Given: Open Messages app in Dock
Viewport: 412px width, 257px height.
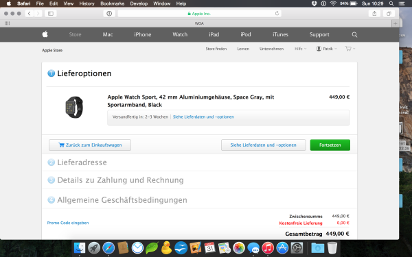Looking at the screenshot, I should (x=253, y=248).
